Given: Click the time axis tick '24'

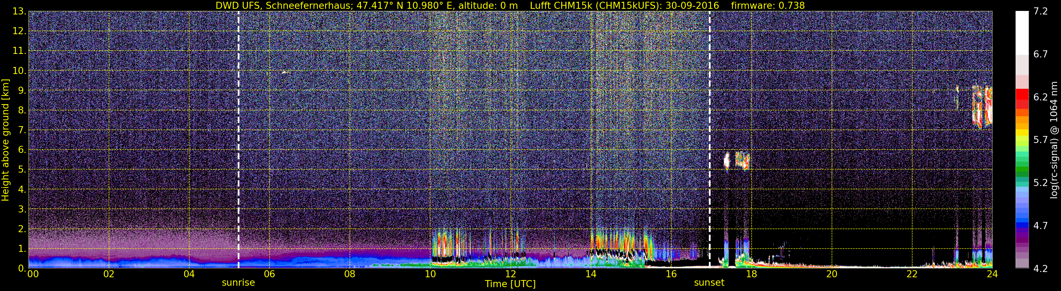Looking at the screenshot, I should [x=993, y=274].
